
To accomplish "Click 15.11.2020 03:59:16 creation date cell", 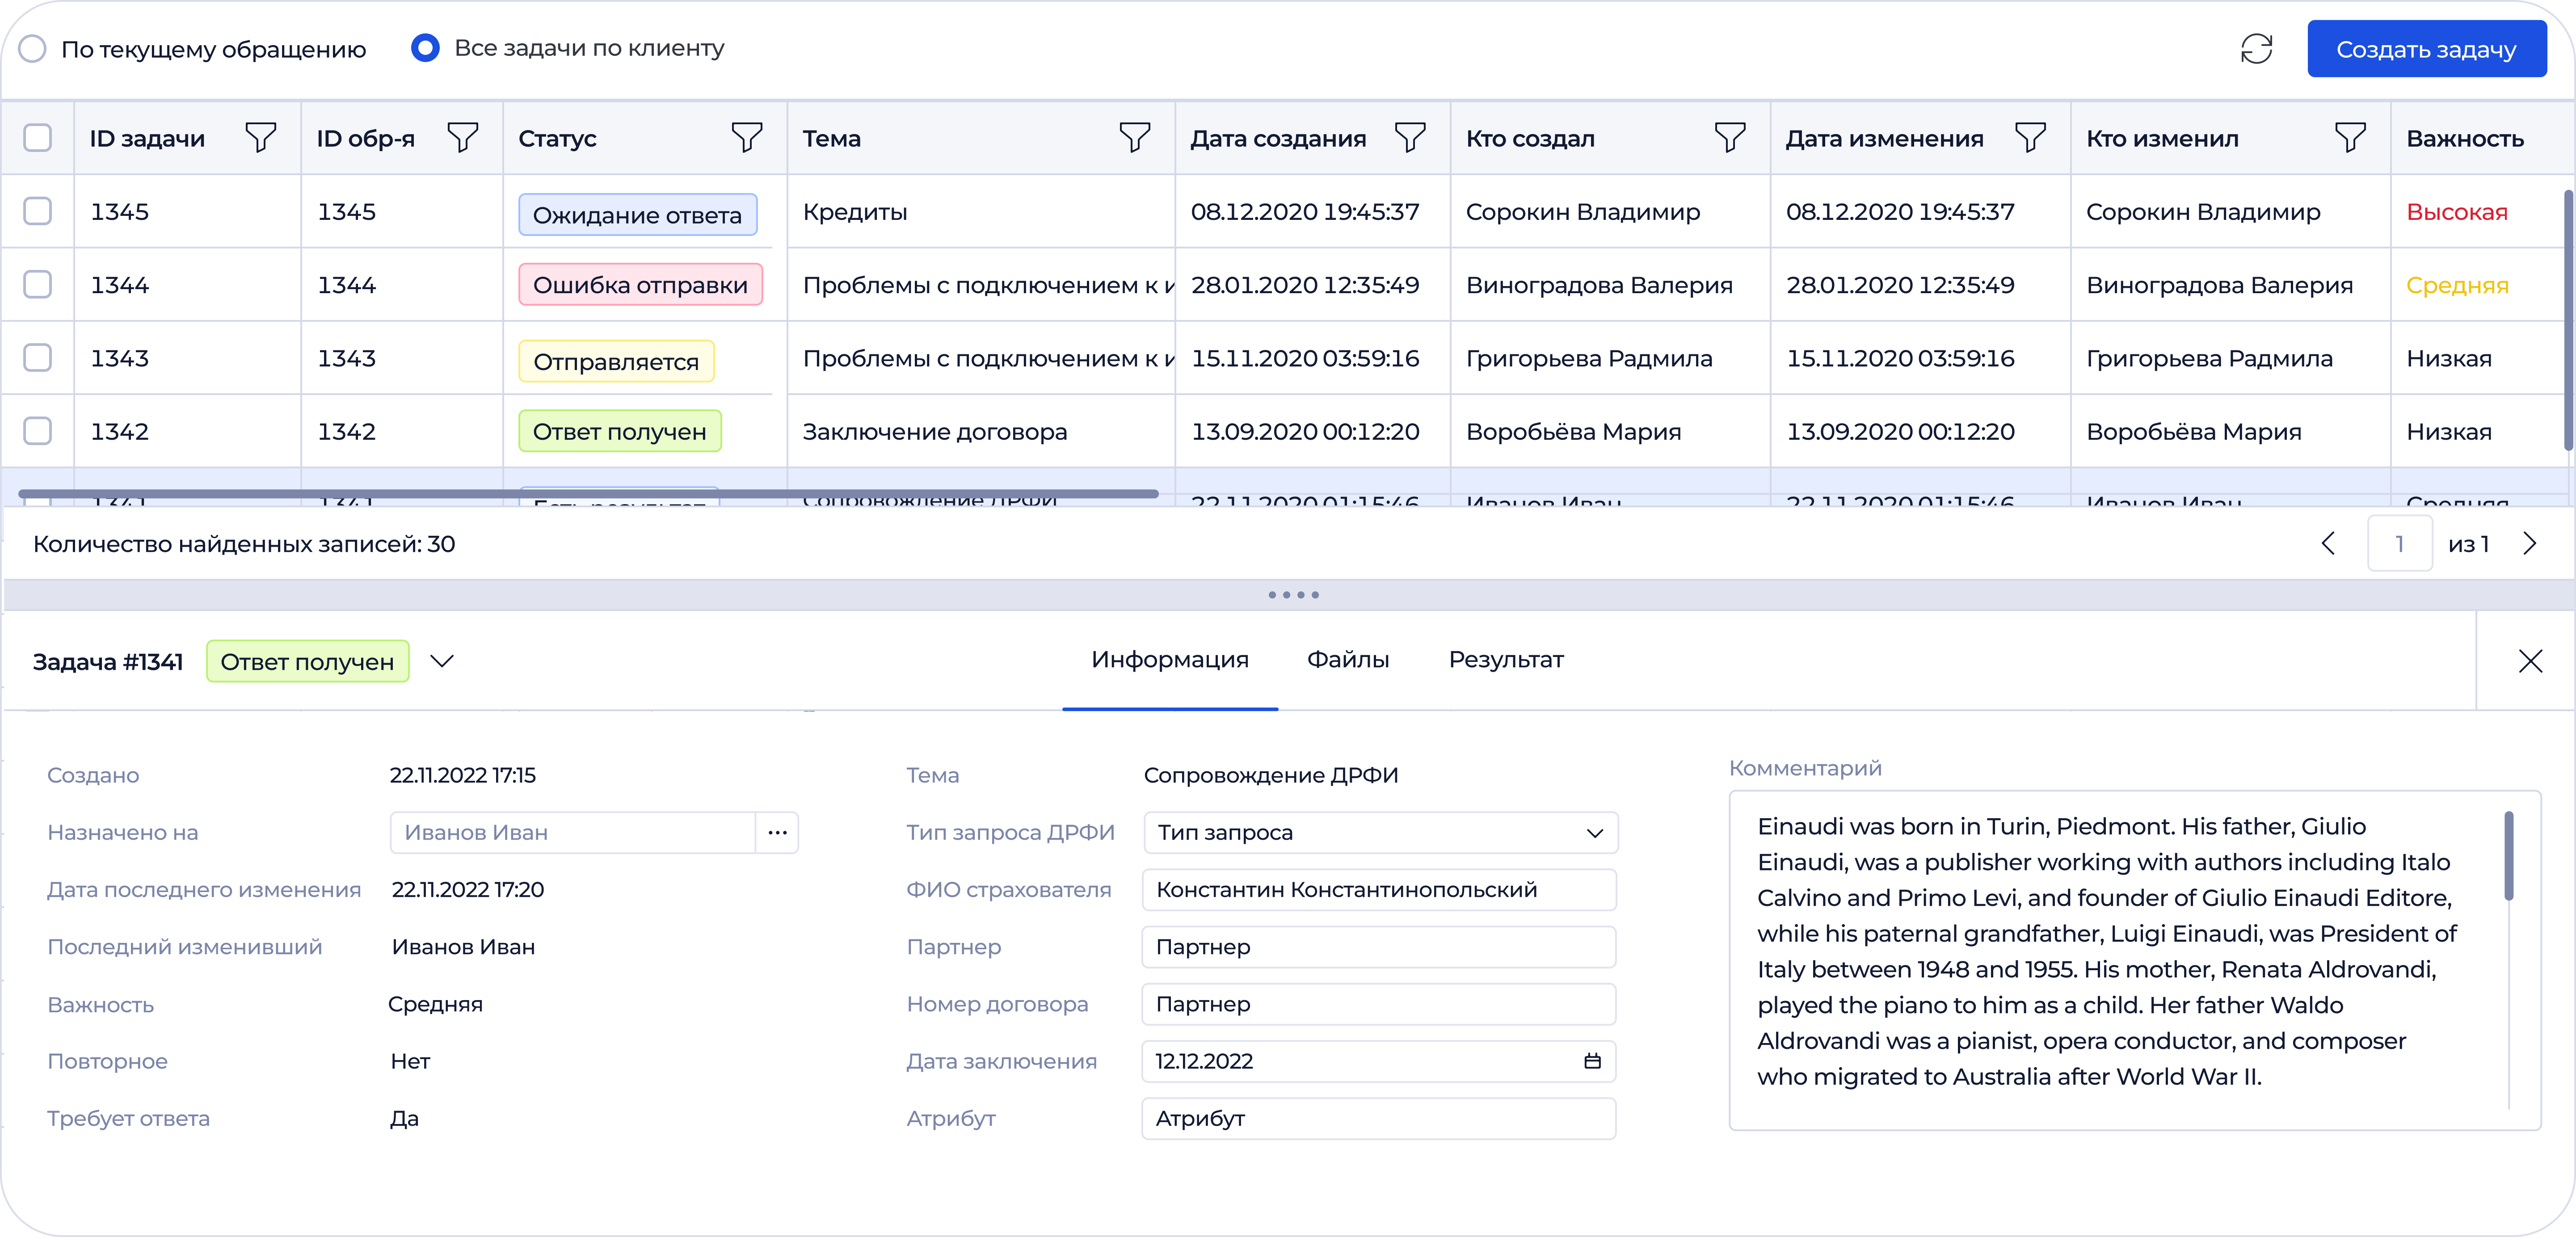I will [1305, 358].
